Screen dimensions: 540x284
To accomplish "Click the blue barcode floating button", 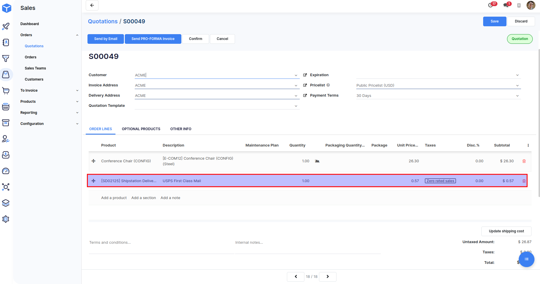I will pyautogui.click(x=526, y=259).
